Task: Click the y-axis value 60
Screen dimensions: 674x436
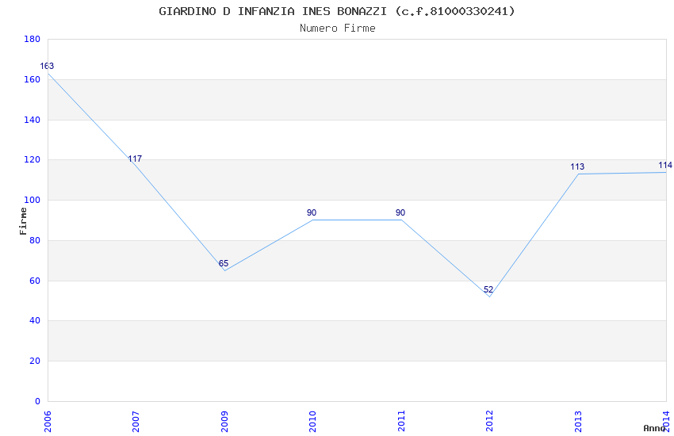Action: pos(34,281)
